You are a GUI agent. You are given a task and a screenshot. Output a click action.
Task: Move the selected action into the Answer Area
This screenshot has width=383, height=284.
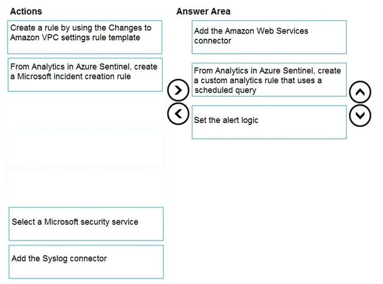[178, 90]
